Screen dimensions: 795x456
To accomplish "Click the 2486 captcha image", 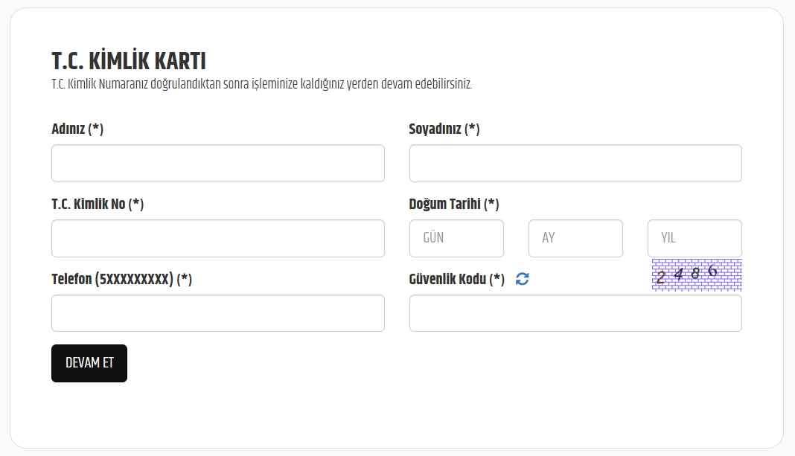I will tap(696, 274).
